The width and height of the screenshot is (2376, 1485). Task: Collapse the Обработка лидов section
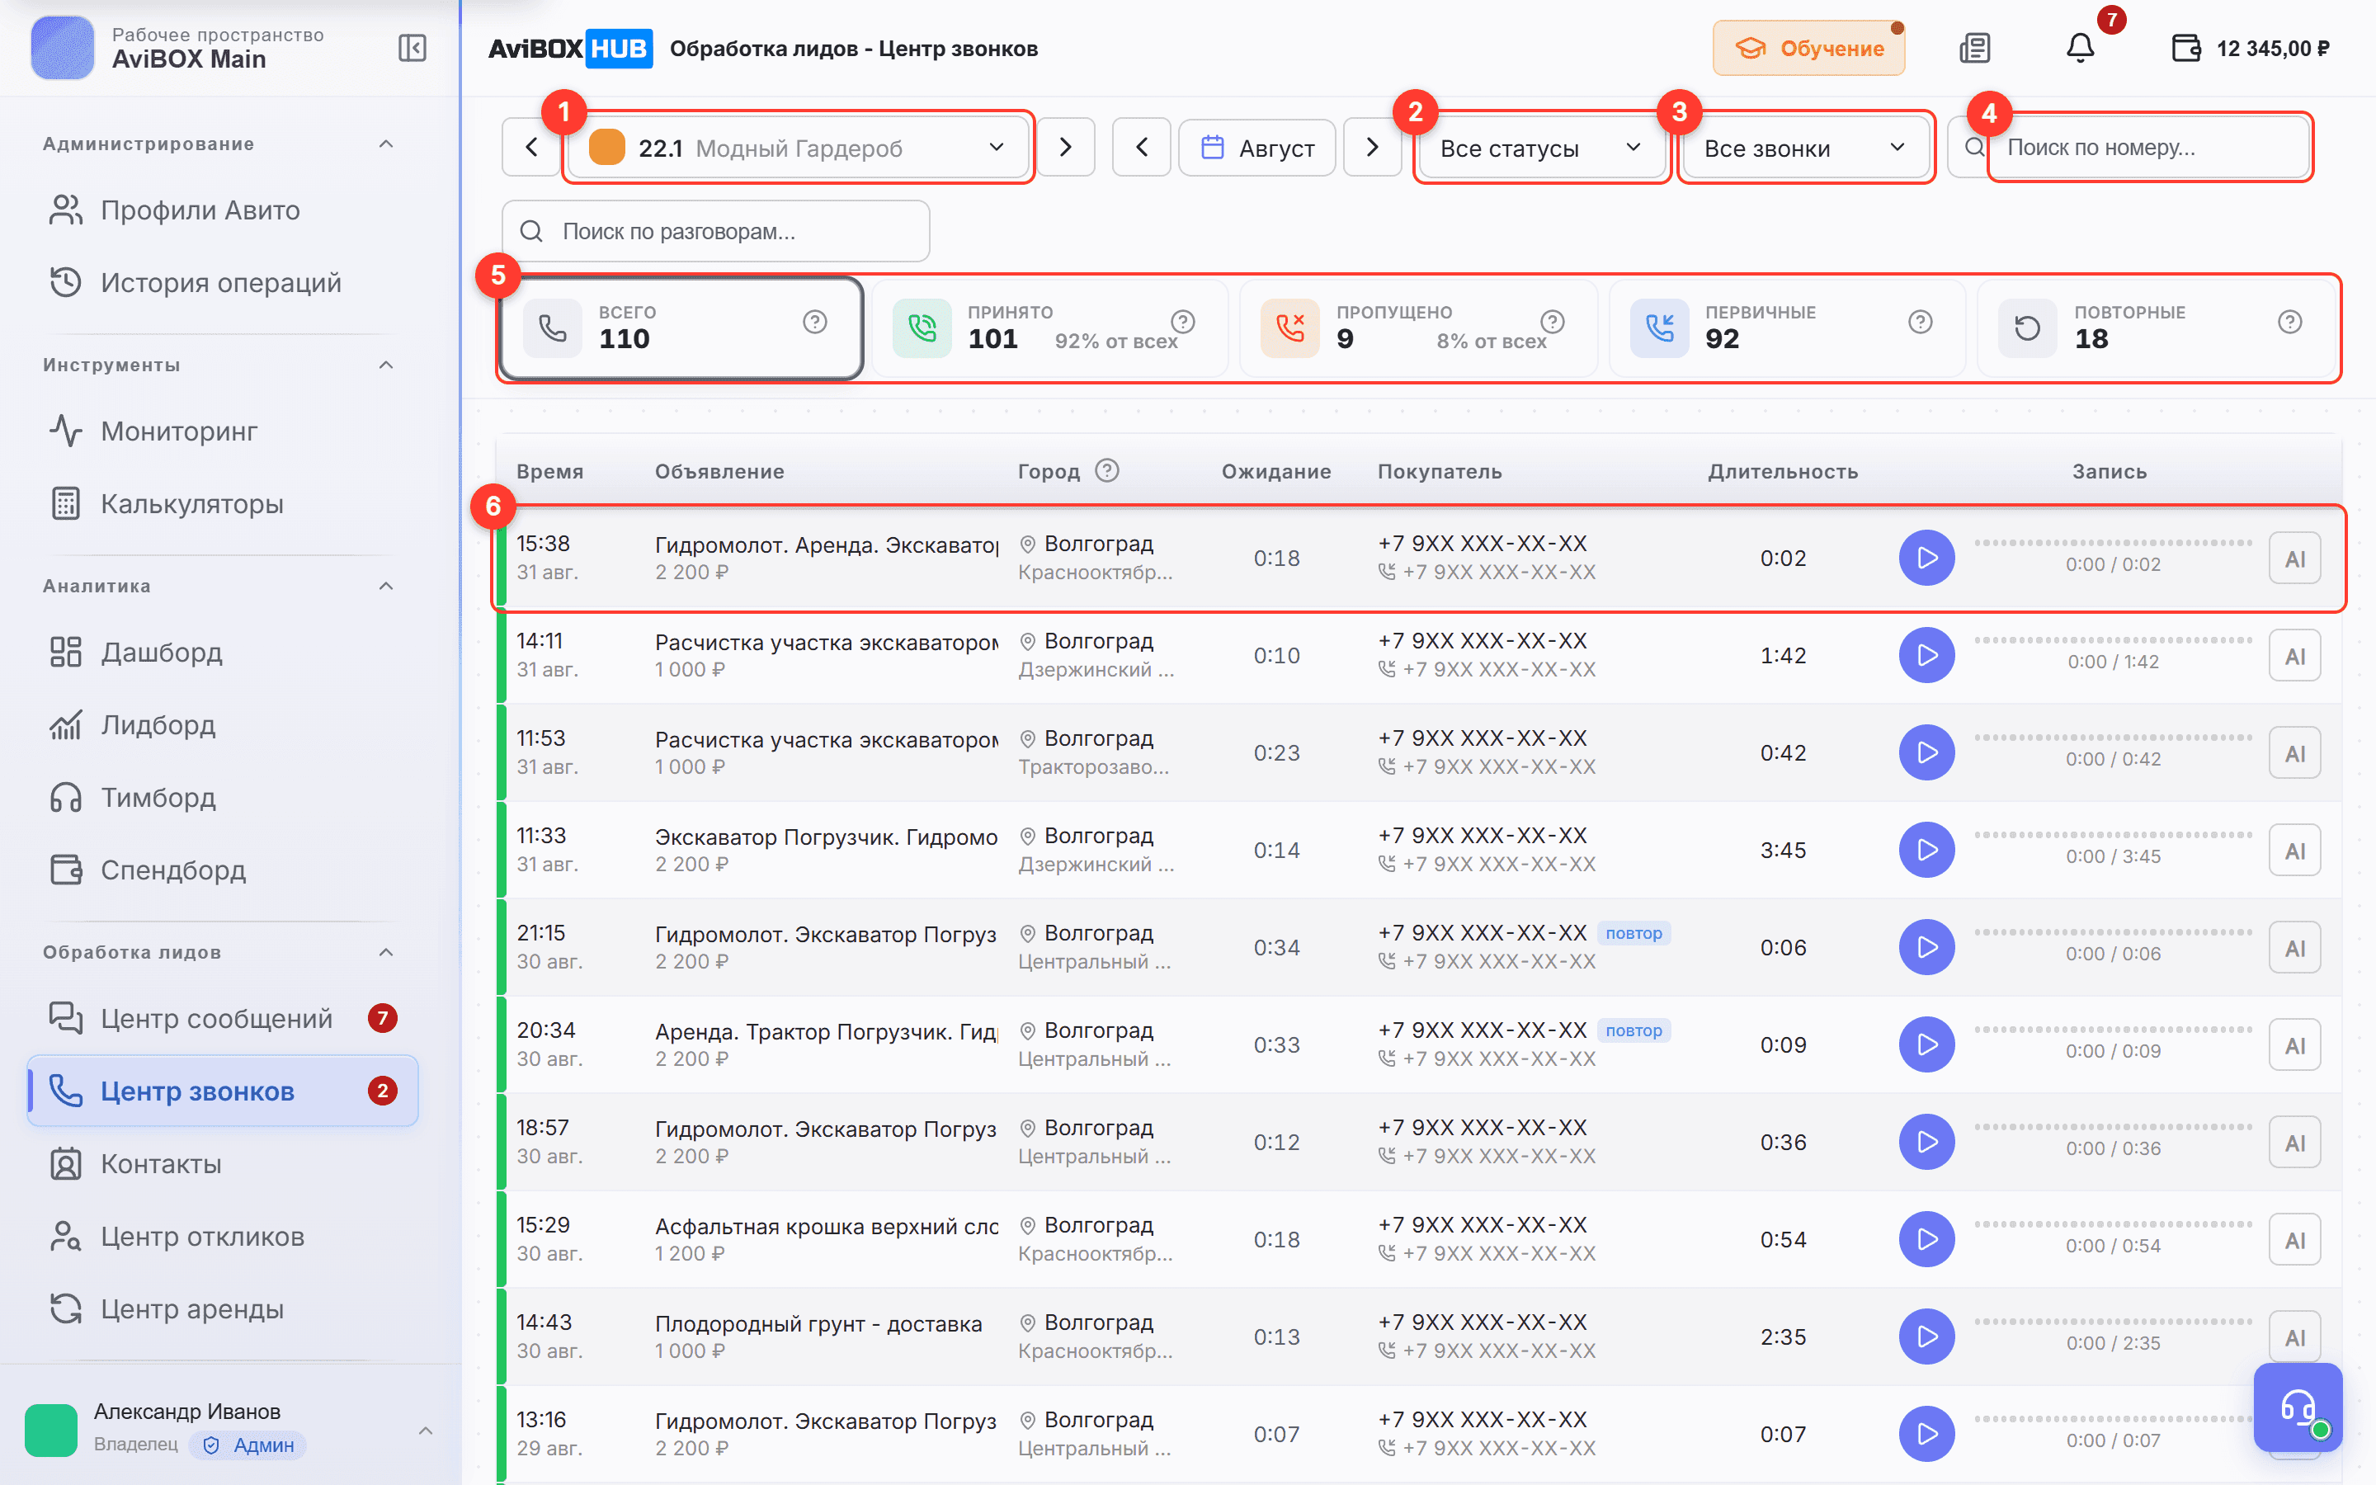click(386, 953)
